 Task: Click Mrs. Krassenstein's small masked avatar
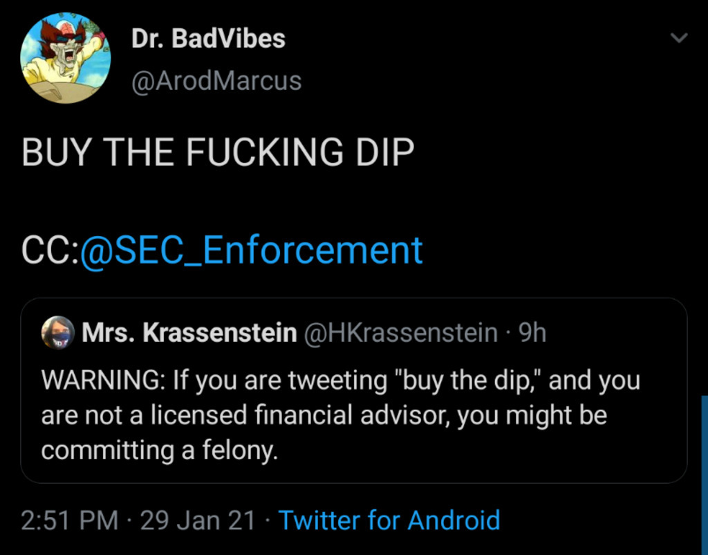click(57, 334)
